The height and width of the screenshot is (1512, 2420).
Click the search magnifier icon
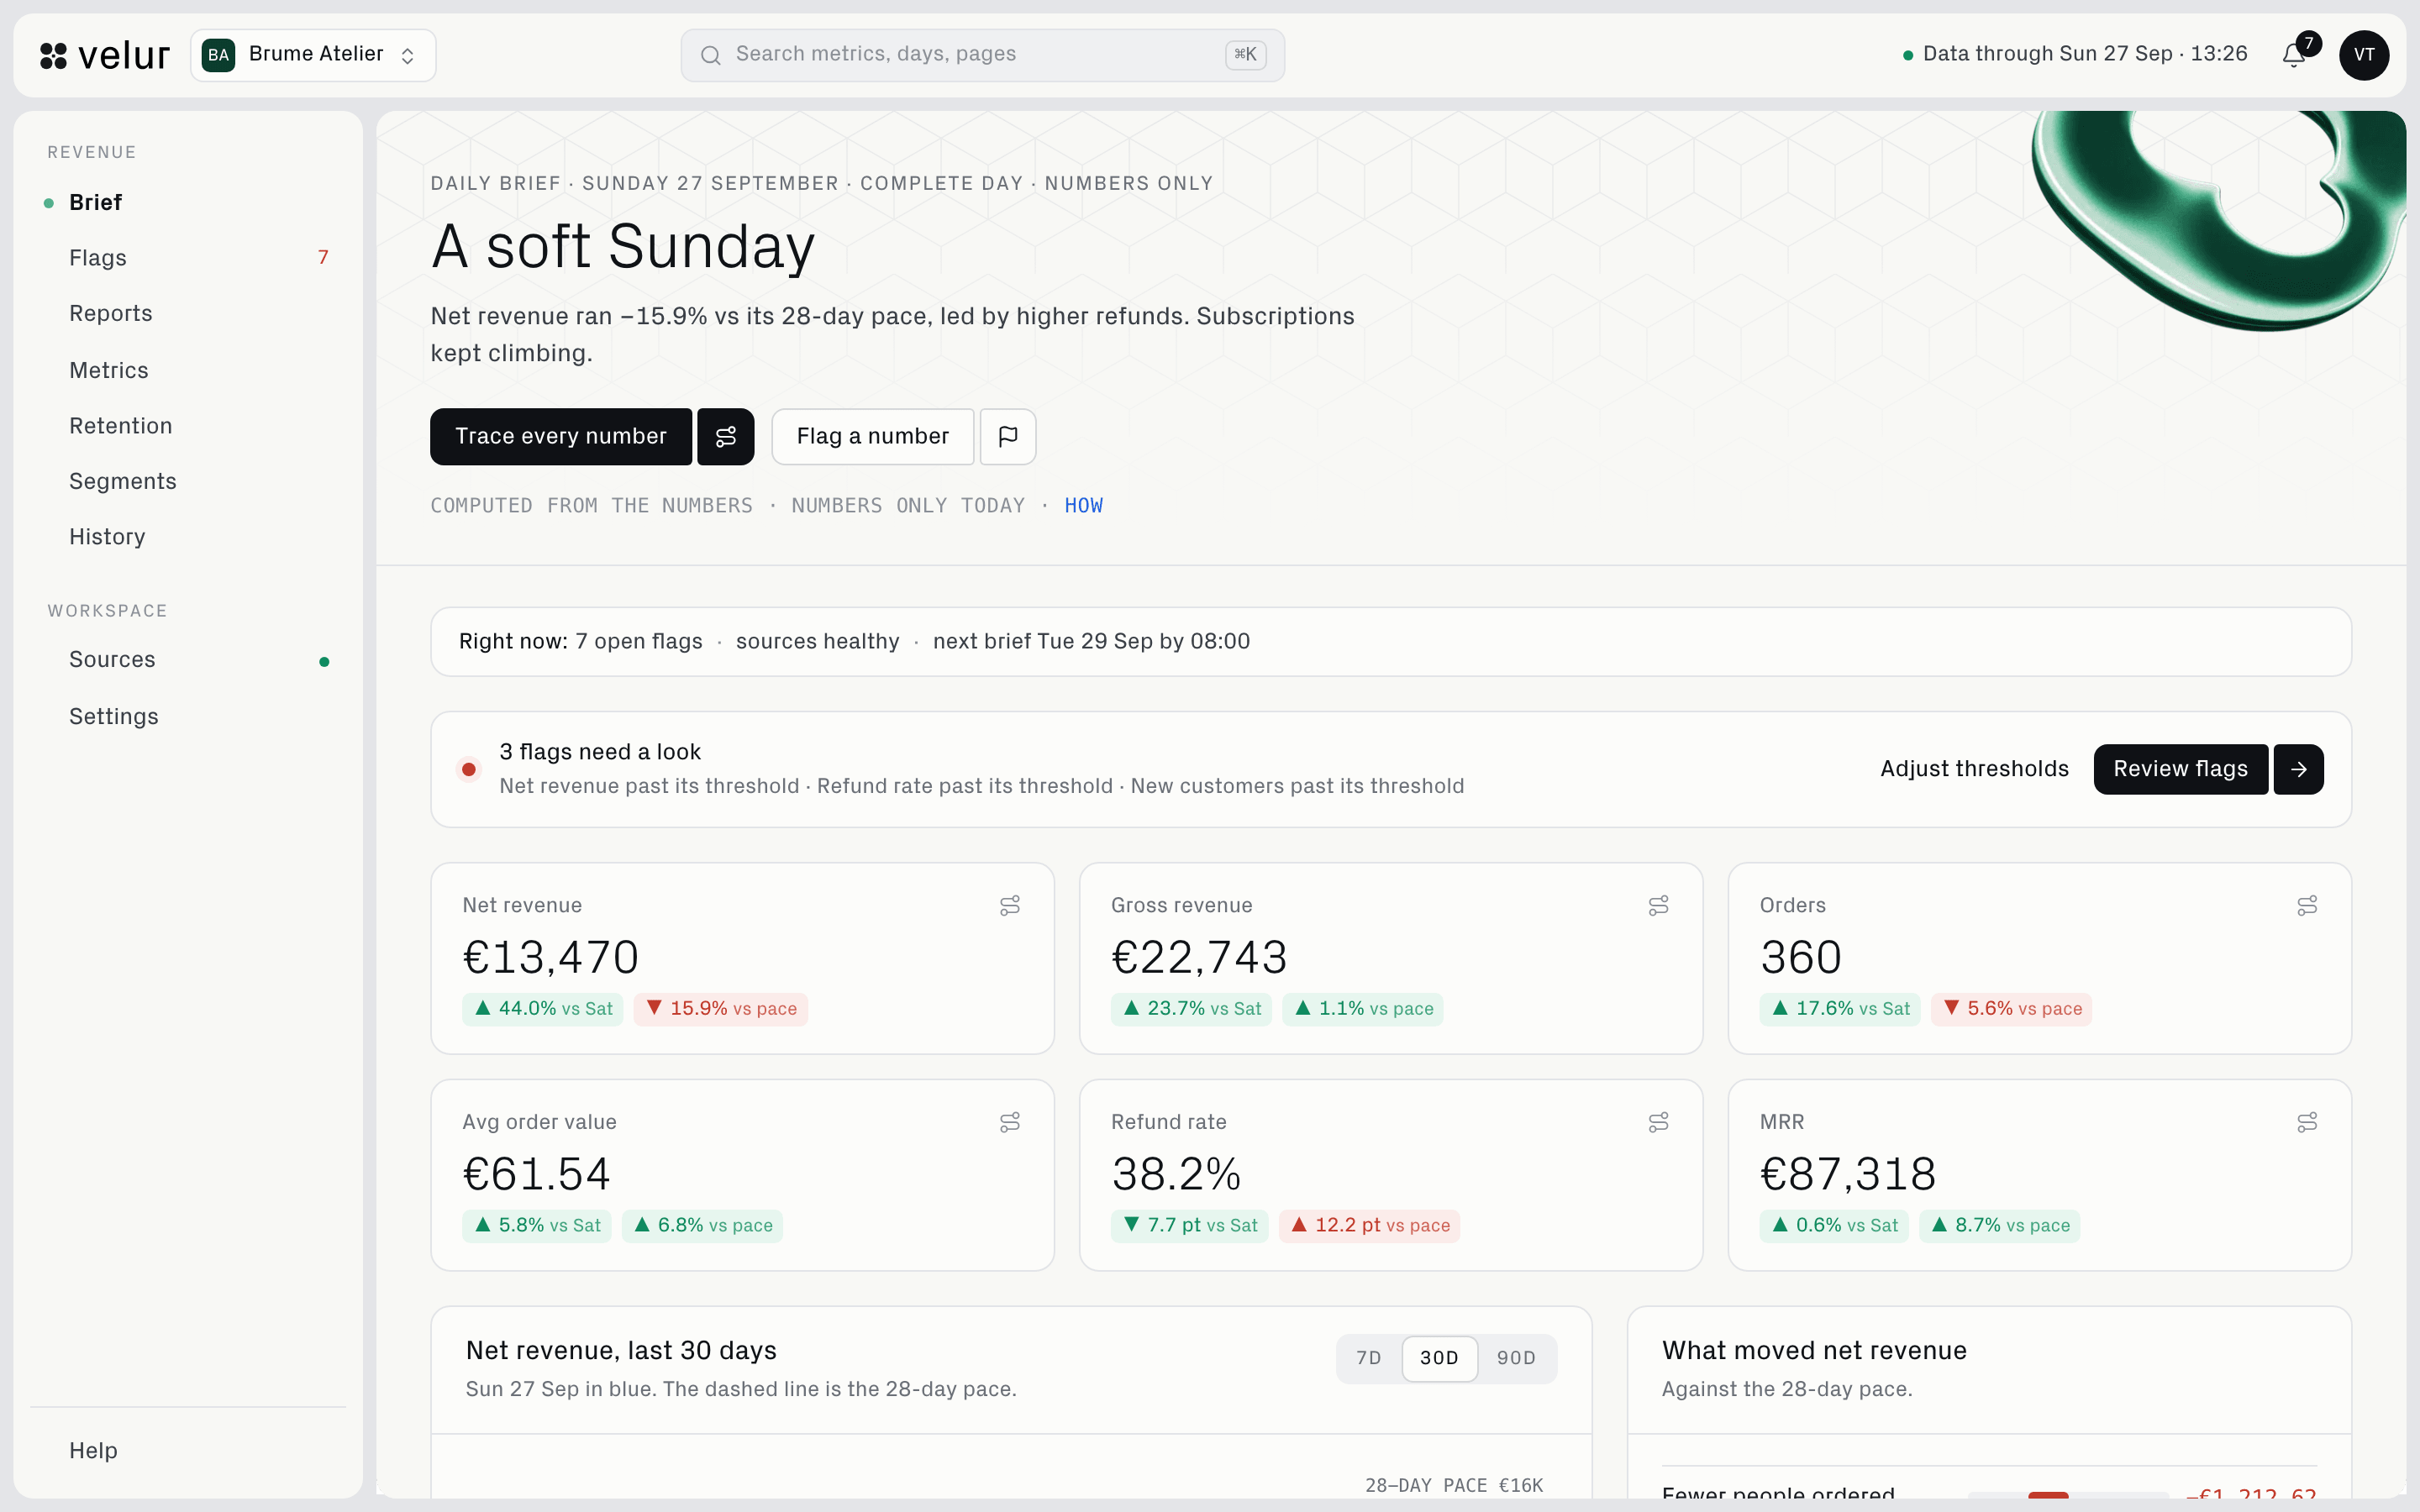click(711, 55)
